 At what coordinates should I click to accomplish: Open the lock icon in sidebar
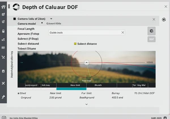coord(3,31)
